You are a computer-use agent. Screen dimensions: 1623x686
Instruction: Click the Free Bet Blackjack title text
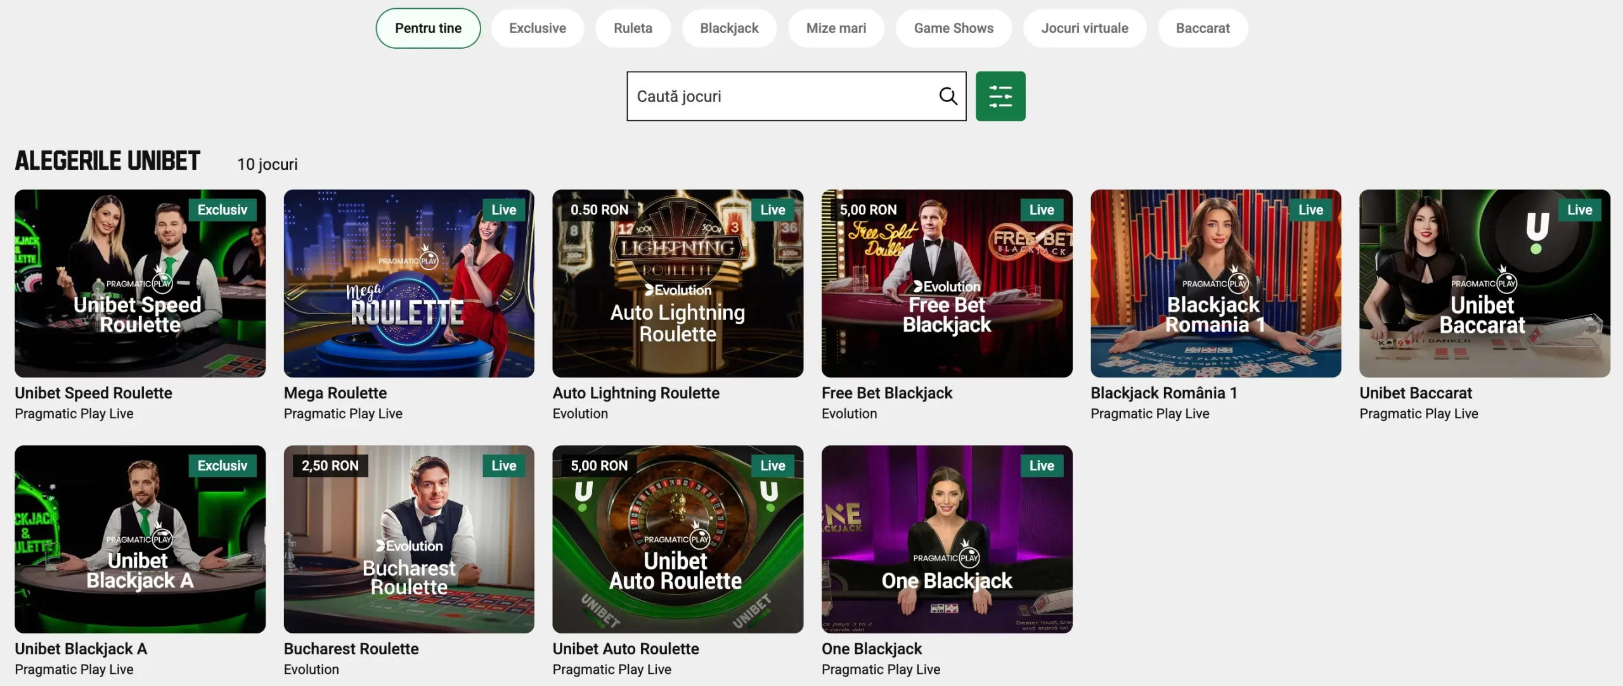pos(887,393)
